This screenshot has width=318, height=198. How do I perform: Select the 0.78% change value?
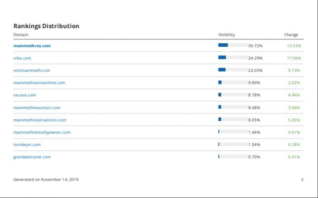(x=294, y=145)
